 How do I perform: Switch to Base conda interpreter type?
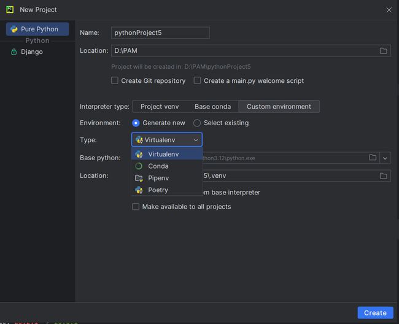(x=213, y=107)
